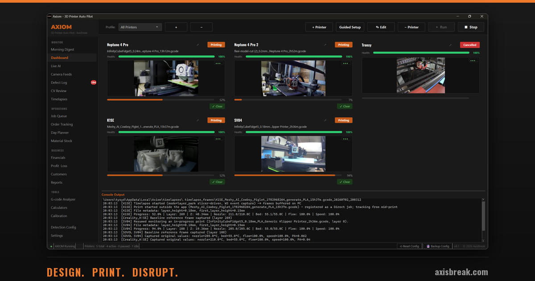Clear the K1SE card
The image size is (535, 281).
(x=217, y=182)
